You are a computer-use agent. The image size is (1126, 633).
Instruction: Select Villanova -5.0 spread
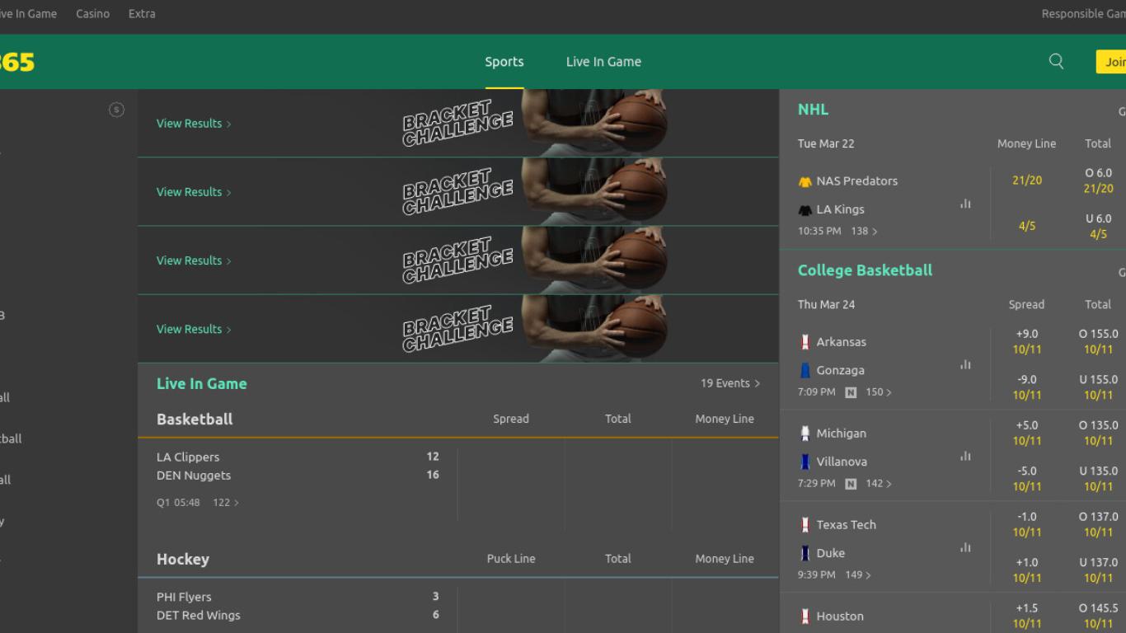(1027, 478)
